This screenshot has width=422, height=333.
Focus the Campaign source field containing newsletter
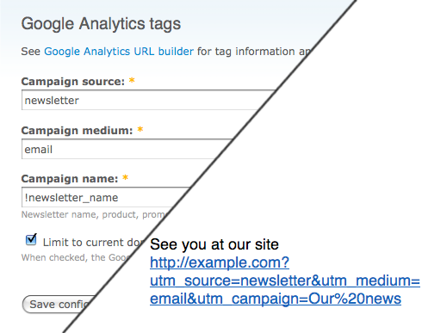point(148,100)
